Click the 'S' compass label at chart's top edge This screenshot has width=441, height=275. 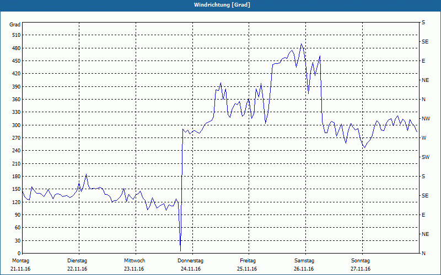423,23
